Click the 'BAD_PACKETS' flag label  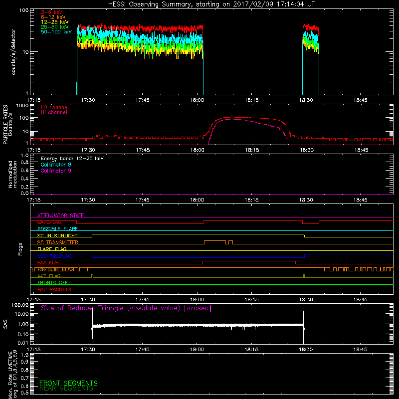tap(54, 290)
